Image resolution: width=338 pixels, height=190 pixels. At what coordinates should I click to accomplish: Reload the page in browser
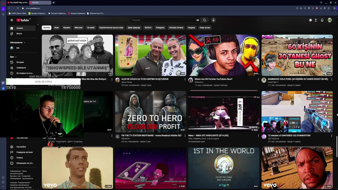(x=18, y=8)
